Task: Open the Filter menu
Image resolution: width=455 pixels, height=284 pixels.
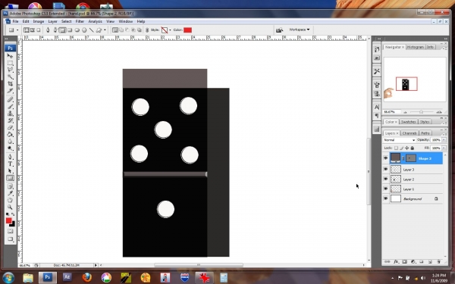Action: tap(80, 21)
